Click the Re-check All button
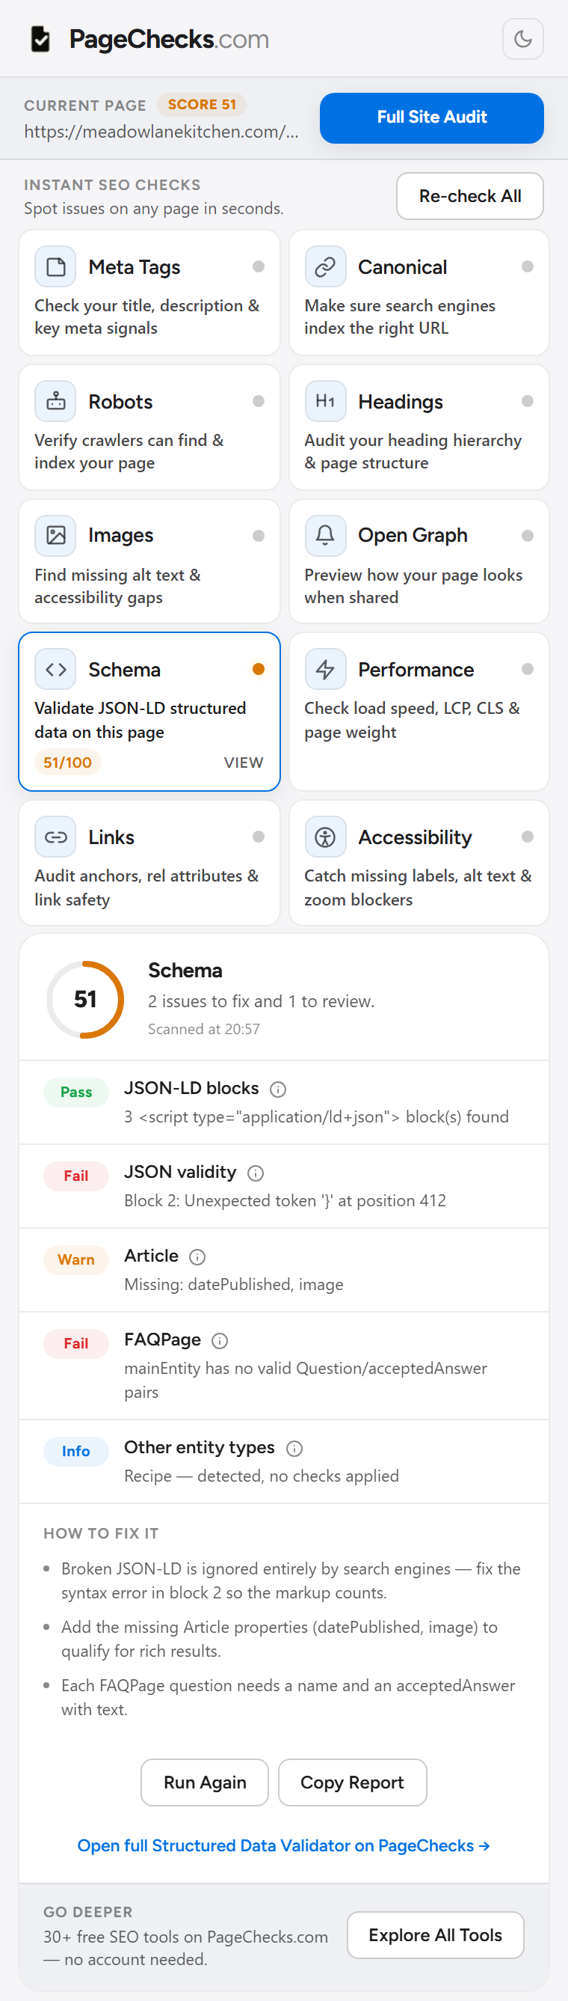Viewport: 568px width, 2001px height. [x=469, y=196]
